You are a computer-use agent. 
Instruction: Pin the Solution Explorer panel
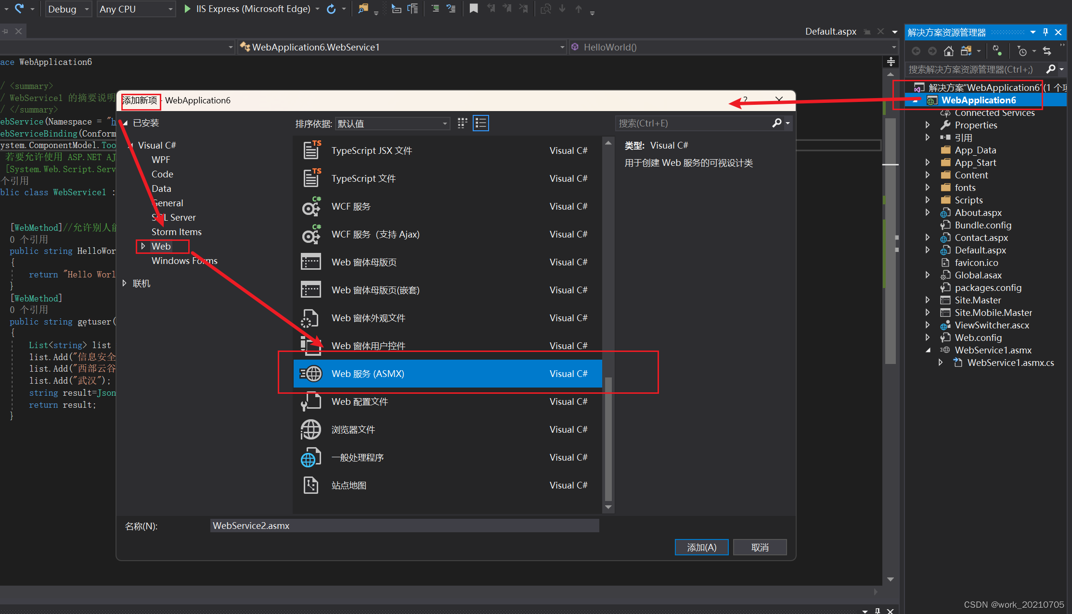click(1045, 32)
